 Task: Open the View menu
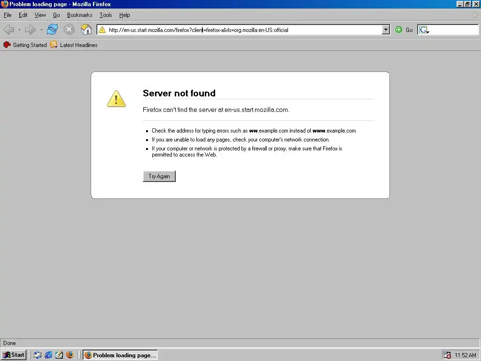40,15
